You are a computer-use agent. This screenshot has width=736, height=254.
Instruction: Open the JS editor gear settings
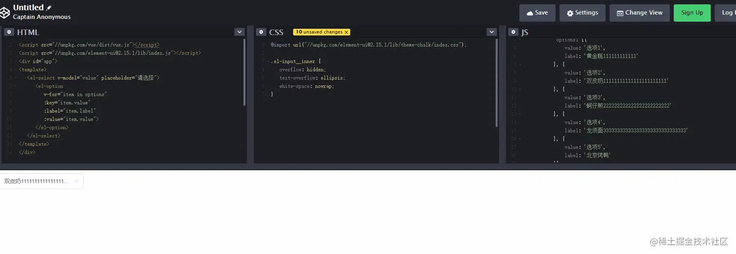click(x=513, y=32)
